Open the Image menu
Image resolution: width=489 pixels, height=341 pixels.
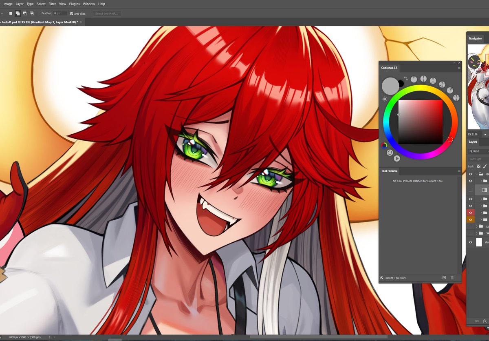click(8, 4)
